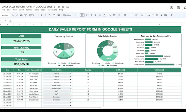Open filter views dropdown
Viewport: 186px width, 112px height.
[x=166, y=15]
